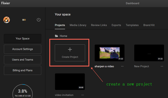Open Users and Teams
The image size is (168, 98).
22,60
